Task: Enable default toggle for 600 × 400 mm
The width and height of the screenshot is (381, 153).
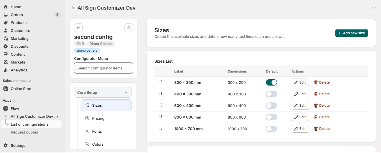Action: (272, 106)
